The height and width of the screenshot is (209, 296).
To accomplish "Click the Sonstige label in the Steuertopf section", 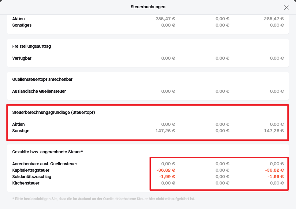I will pos(21,131).
